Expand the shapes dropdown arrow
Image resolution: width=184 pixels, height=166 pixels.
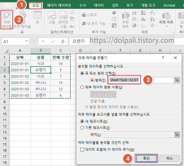[x=76, y=13]
